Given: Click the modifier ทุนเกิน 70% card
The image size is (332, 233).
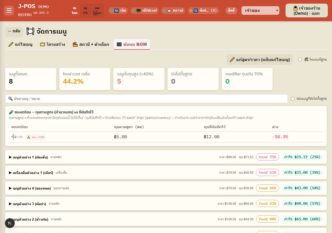Looking at the screenshot, I should (247, 79).
